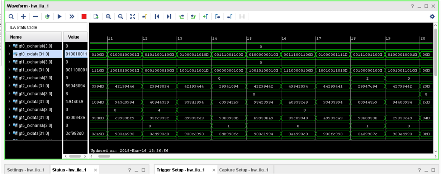
Task: Expand the gt1_rxdata[31:0] bus
Action: pyautogui.click(x=9, y=70)
